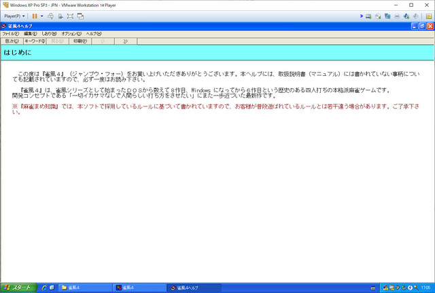Click the VMware full screen mode icon

pyautogui.click(x=70, y=16)
